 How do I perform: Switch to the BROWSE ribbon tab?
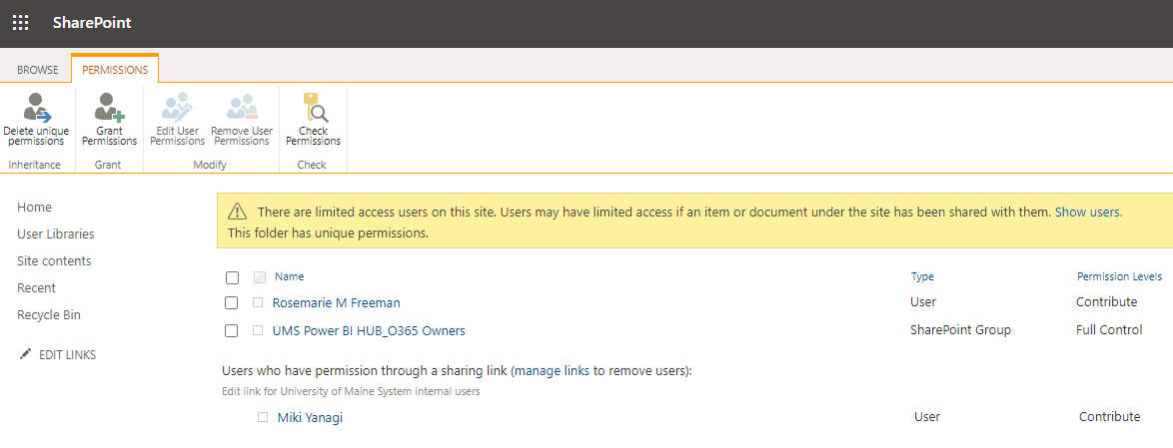pos(37,70)
